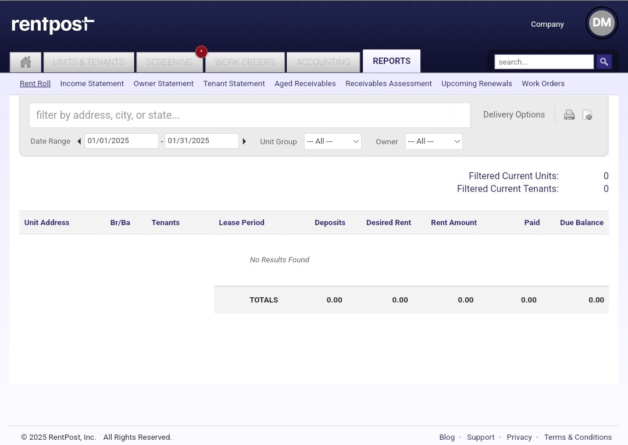This screenshot has height=445, width=628.
Task: Click the Company link
Action: point(548,24)
